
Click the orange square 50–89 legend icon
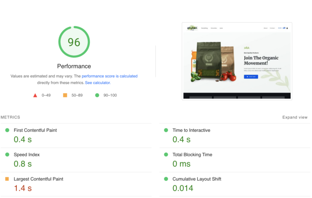65,95
